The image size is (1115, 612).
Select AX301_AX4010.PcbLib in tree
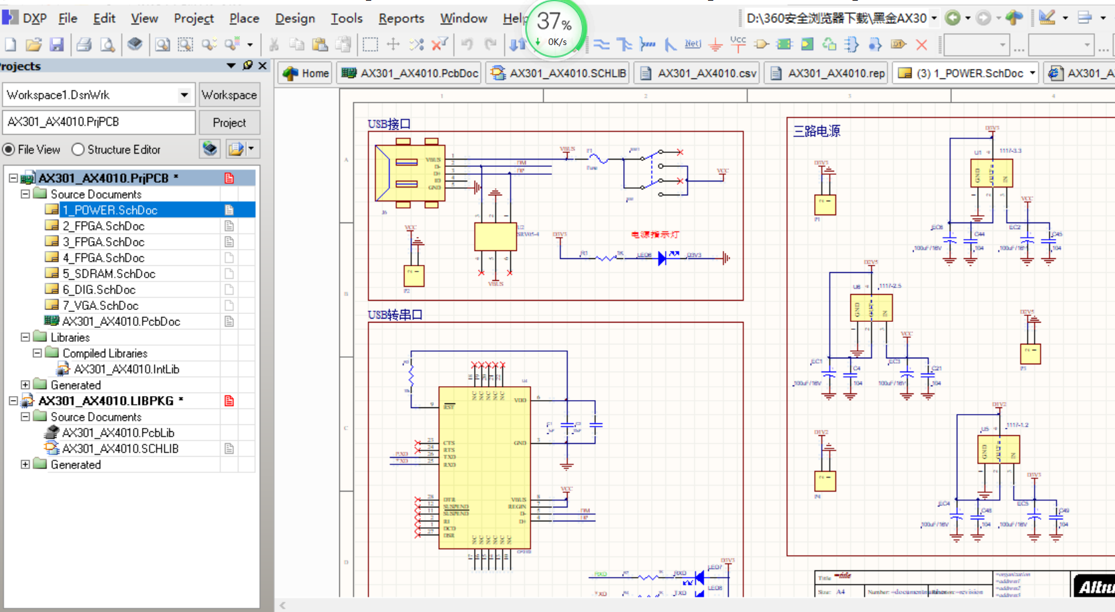(118, 433)
